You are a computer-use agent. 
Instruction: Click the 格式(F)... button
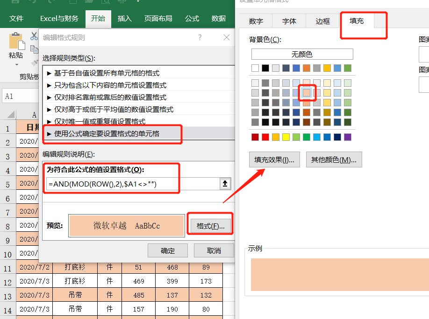pos(210,226)
